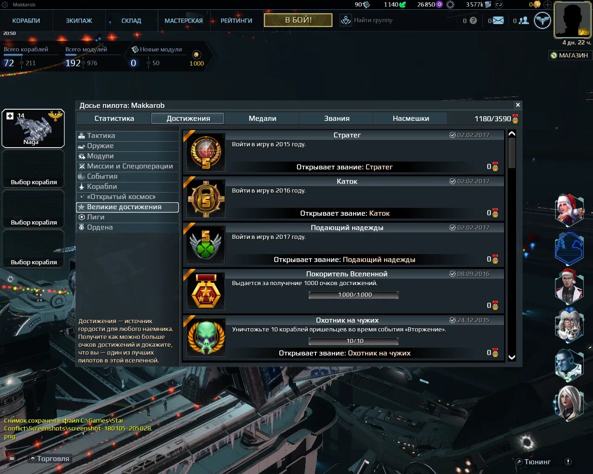Open Торговля chat channel
593x474 pixels.
point(50,458)
